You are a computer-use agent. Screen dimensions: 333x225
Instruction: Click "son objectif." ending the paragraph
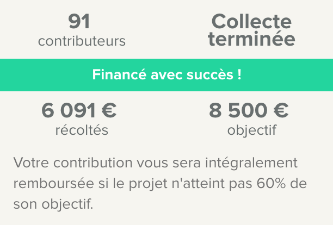point(53,203)
